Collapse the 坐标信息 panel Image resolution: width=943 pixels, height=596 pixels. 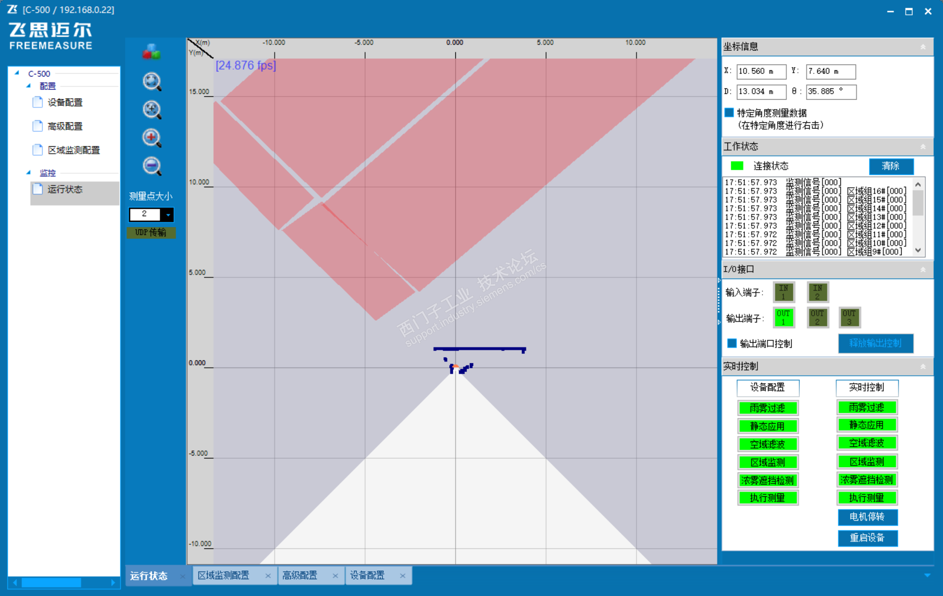[x=923, y=47]
